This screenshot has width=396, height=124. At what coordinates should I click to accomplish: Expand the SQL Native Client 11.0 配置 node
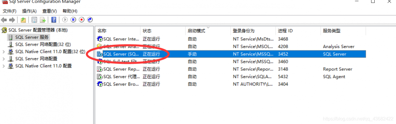(4, 66)
